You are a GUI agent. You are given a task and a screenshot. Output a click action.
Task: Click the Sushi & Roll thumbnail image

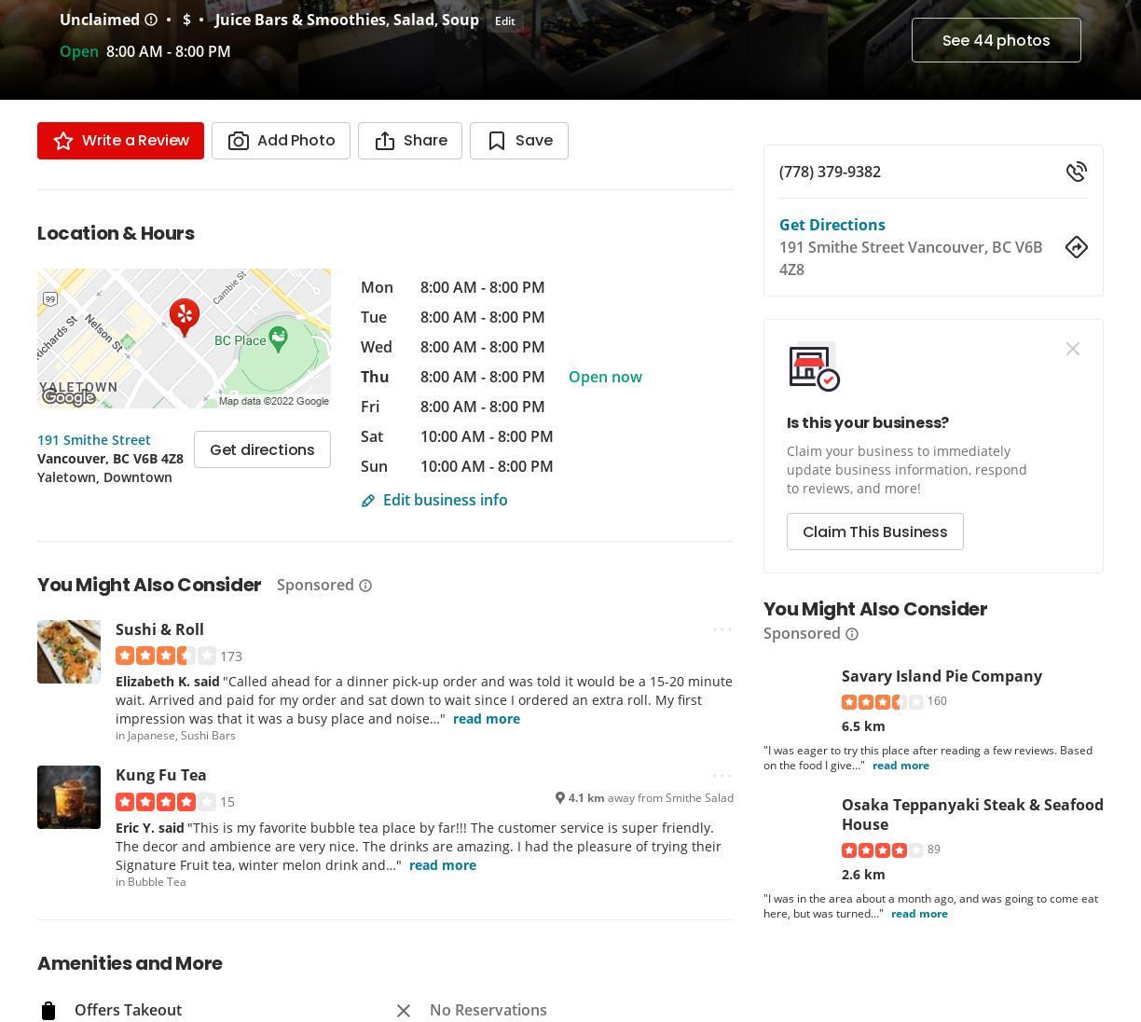(69, 652)
